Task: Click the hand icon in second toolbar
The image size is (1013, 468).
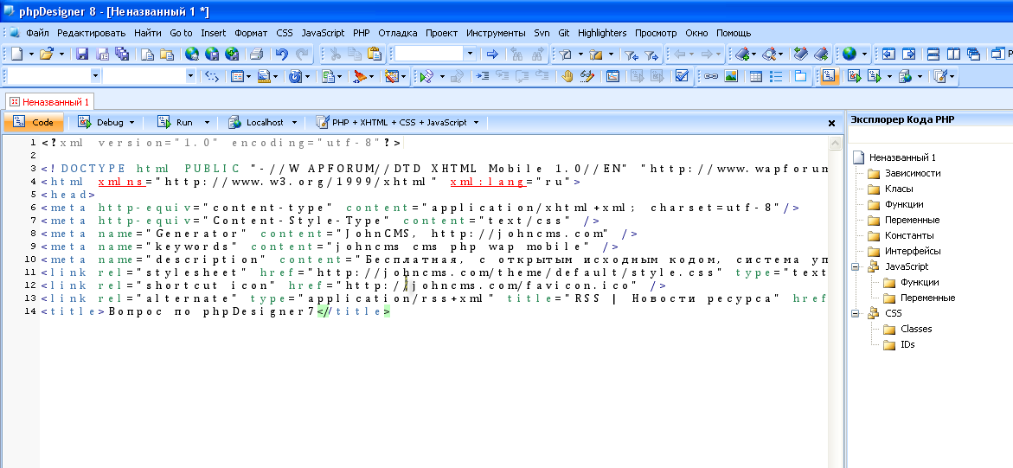Action: tap(567, 76)
